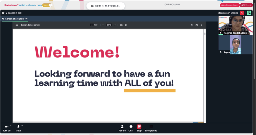The image size is (256, 135).
Task: Stop screen sharing with red X
Action: 242,13
